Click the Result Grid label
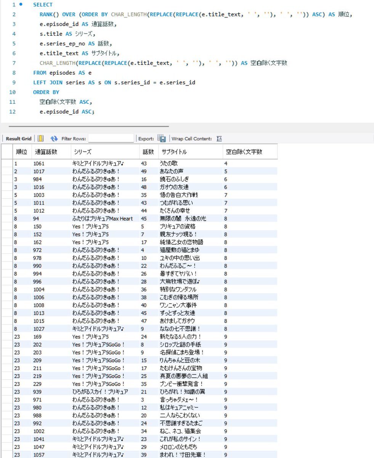This screenshot has height=458, width=374. pos(18,139)
